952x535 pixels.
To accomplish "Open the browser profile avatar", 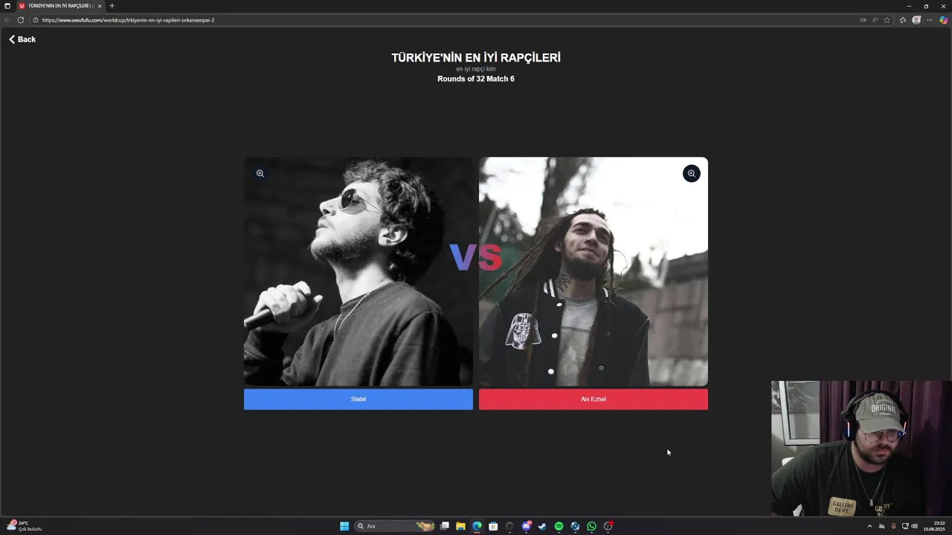I will tap(916, 20).
